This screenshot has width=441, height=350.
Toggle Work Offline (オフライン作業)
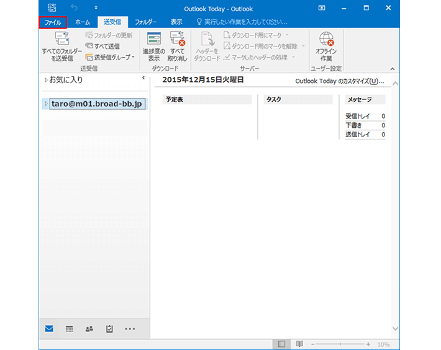[x=326, y=41]
